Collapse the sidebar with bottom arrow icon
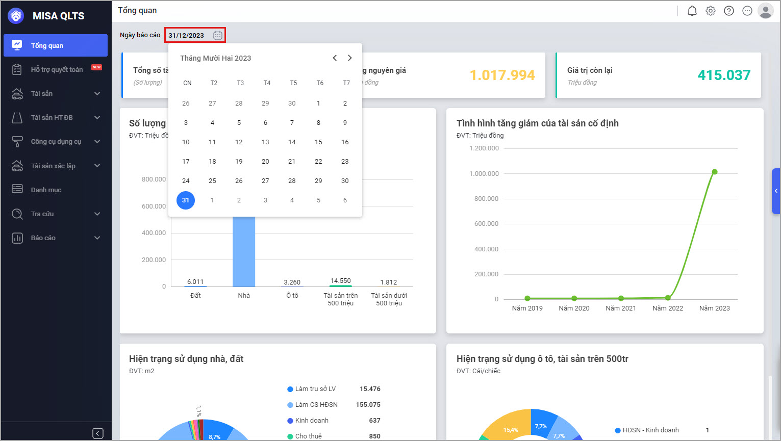The width and height of the screenshot is (781, 441). pyautogui.click(x=98, y=433)
